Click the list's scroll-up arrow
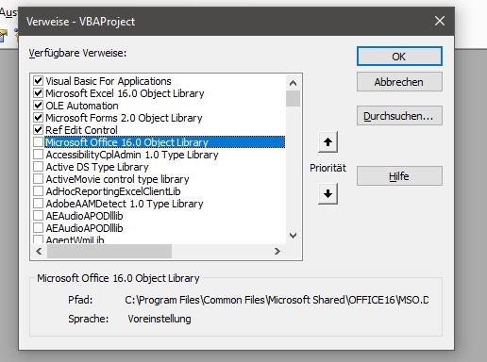The image size is (487, 362). (x=293, y=83)
